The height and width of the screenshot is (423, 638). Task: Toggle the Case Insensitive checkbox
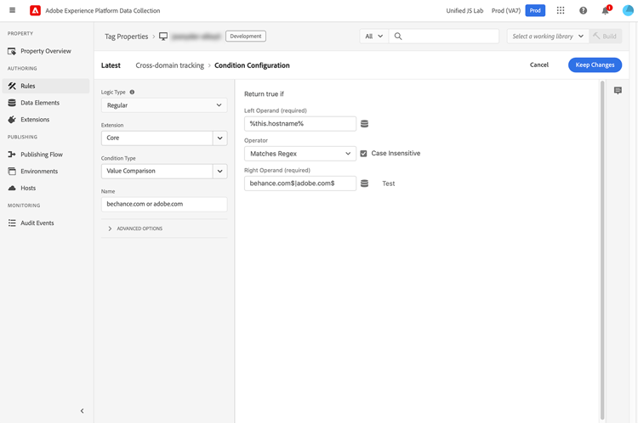363,154
